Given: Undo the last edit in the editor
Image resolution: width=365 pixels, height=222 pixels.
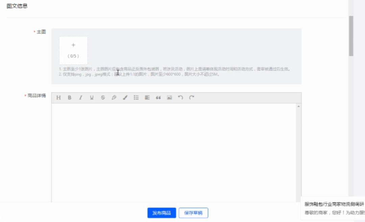Looking at the screenshot, I should coord(180,98).
